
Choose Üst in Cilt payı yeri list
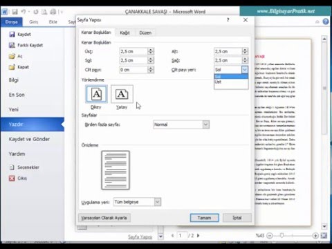point(231,82)
